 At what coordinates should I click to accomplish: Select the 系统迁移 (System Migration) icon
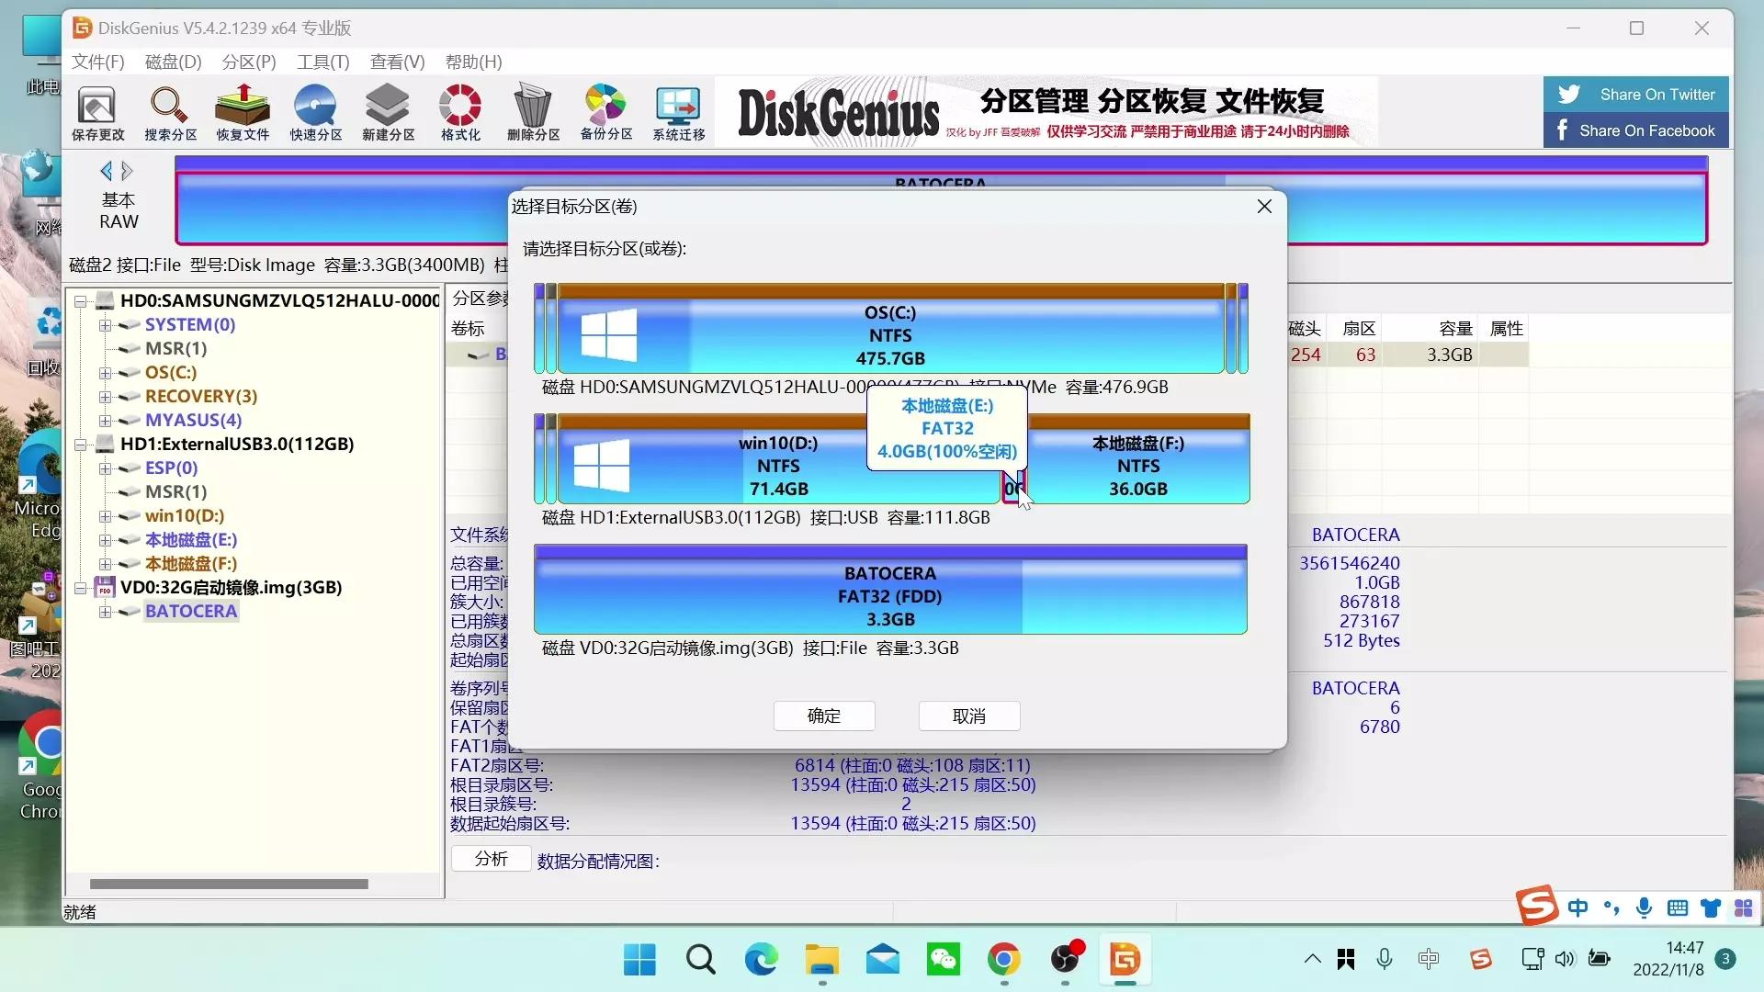(x=677, y=110)
